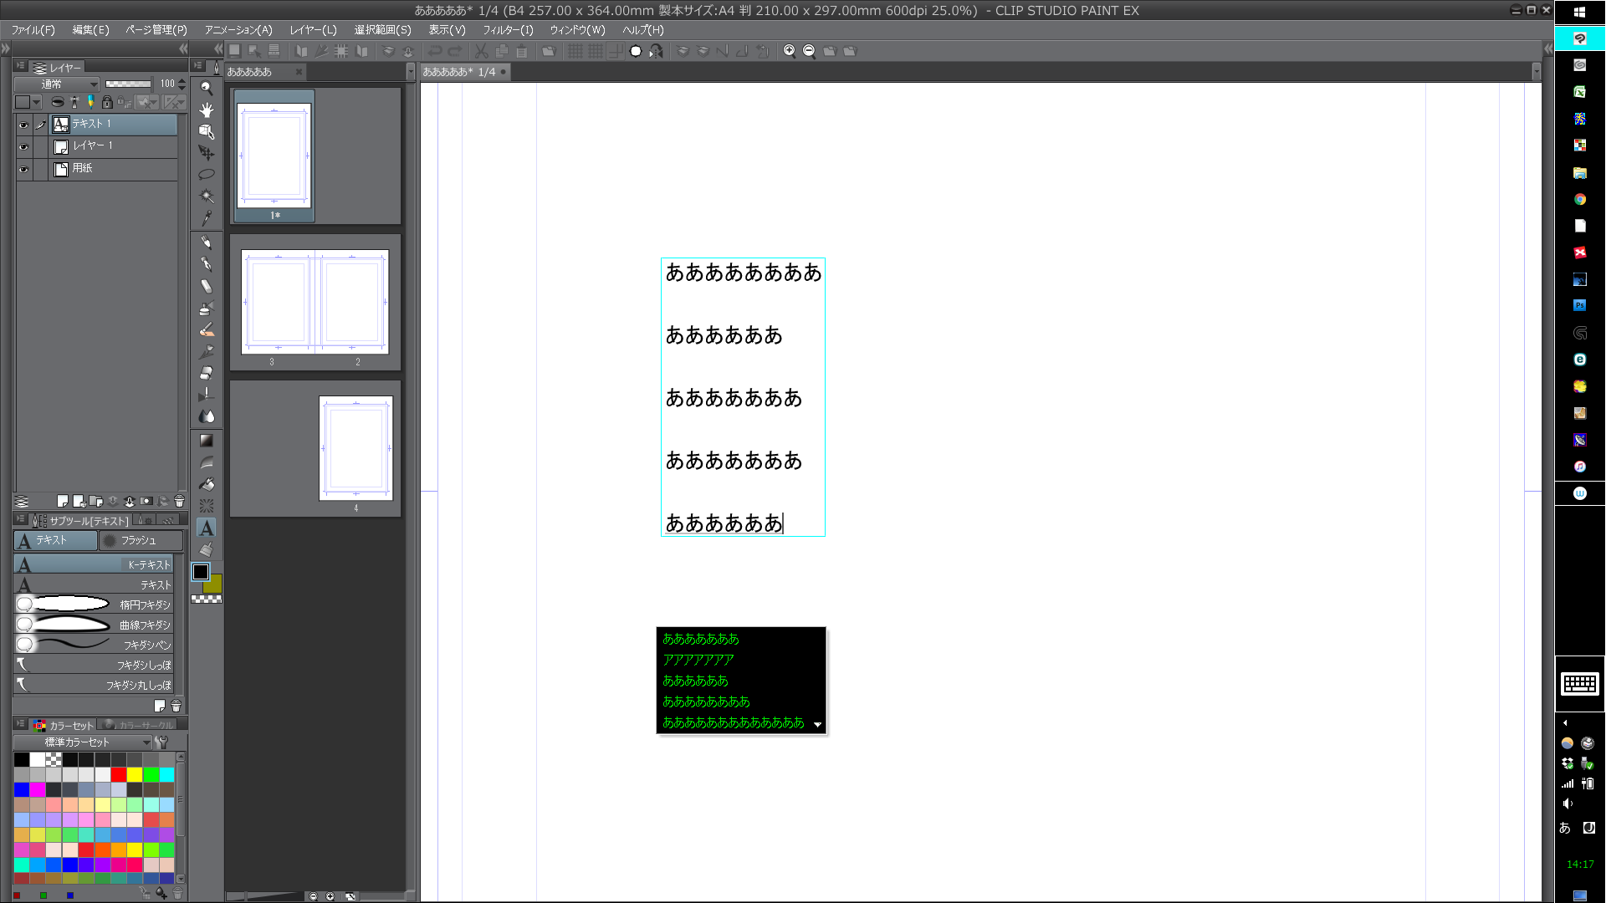Select the Lasso selection tool
This screenshot has height=903, width=1606.
point(206,175)
